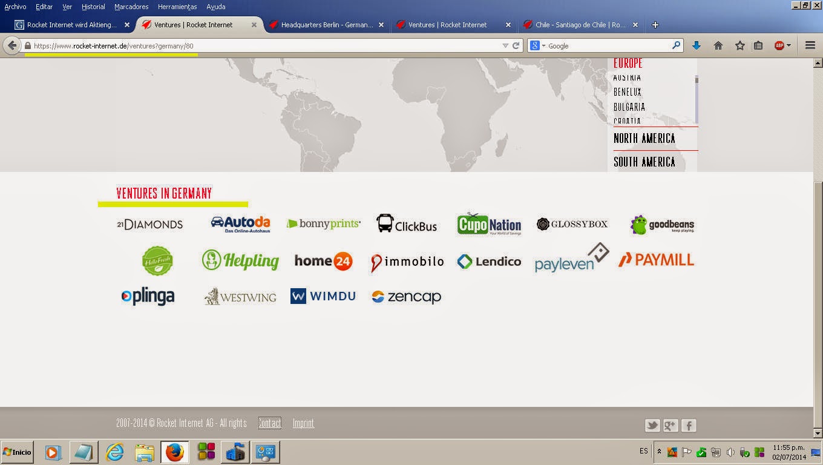Open the file explorer folder taskbar icon
This screenshot has width=823, height=465.
pos(145,452)
